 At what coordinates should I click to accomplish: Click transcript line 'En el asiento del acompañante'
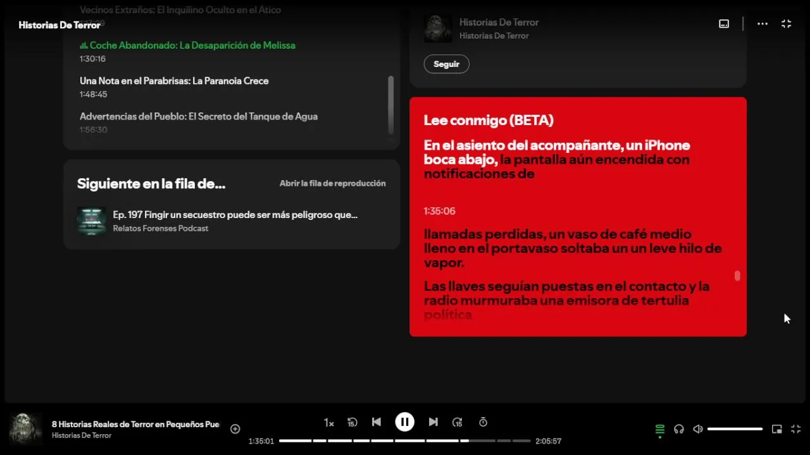(557, 159)
